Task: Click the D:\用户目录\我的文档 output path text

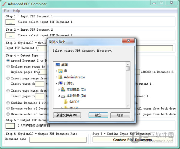Action: coord(34,126)
